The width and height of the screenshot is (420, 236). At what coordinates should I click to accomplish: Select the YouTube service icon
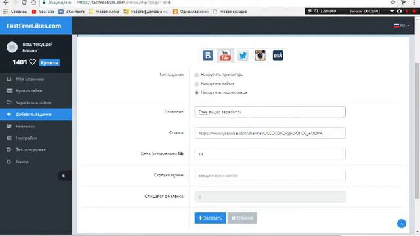(x=225, y=55)
